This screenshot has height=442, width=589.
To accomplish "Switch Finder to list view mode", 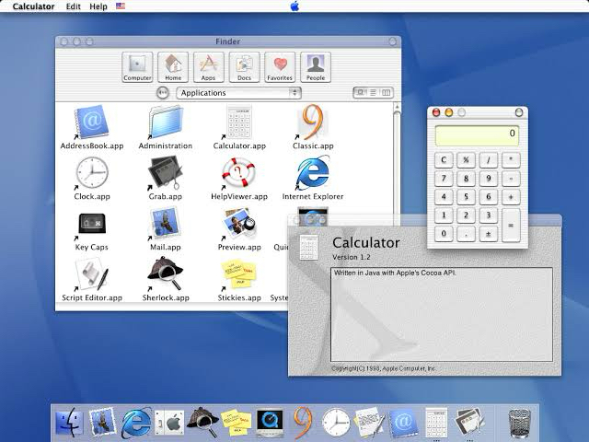I will tap(374, 93).
